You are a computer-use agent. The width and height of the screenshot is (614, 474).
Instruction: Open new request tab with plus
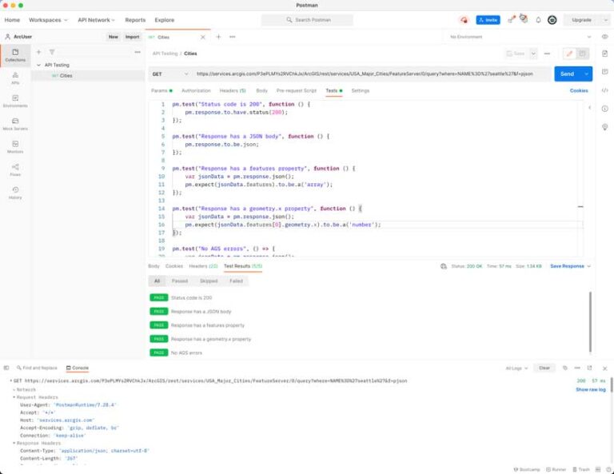point(218,37)
